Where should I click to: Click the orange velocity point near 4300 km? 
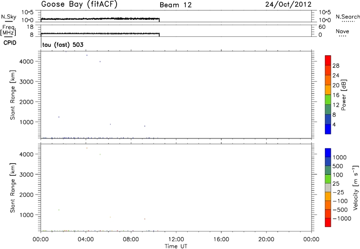[x=87, y=148]
